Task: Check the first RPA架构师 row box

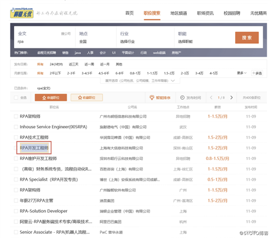Action: pyautogui.click(x=16, y=116)
